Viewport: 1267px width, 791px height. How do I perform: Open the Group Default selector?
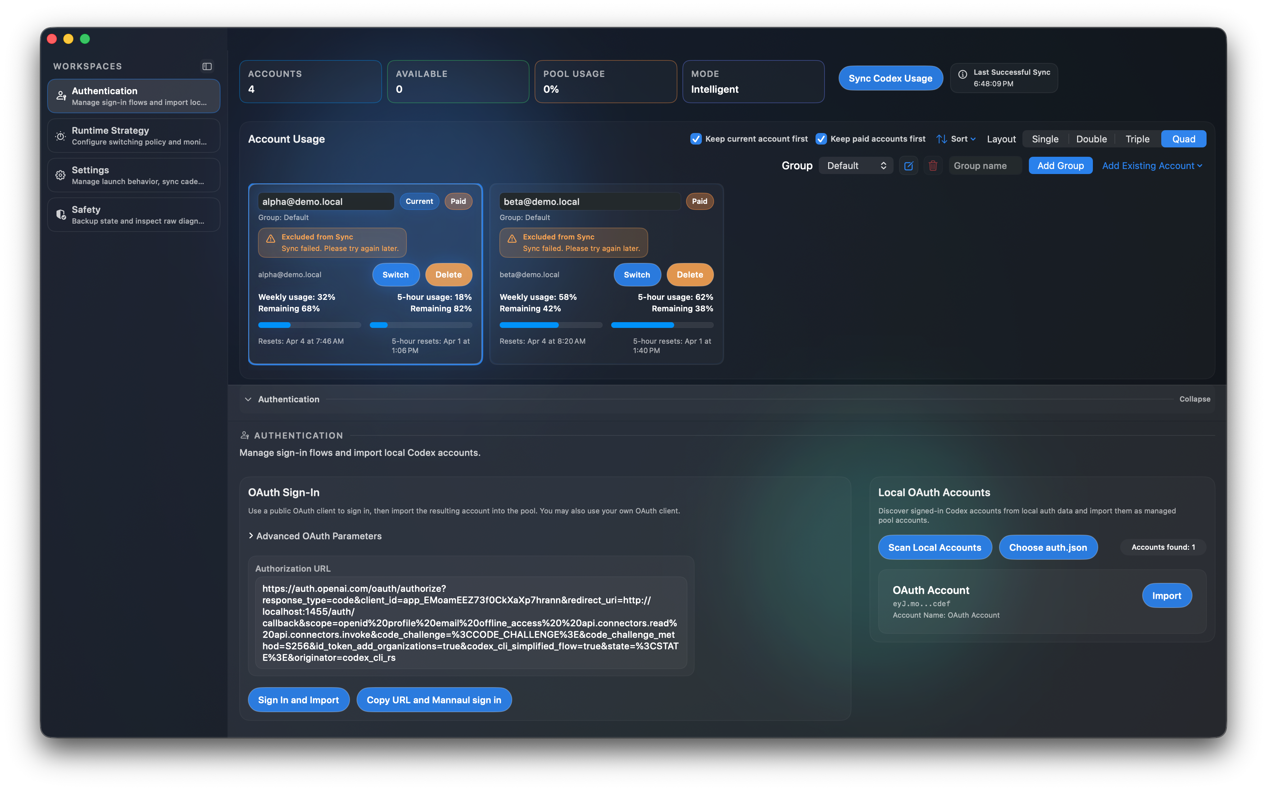(856, 166)
